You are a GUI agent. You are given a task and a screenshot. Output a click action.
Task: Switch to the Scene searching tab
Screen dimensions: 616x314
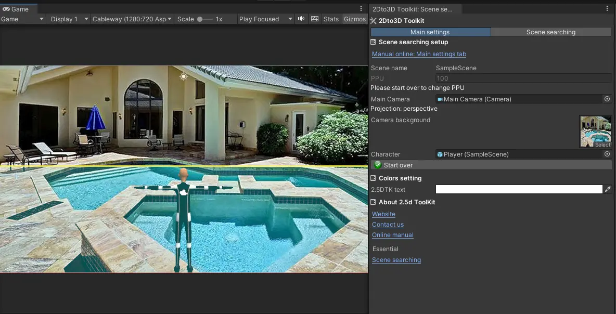550,32
